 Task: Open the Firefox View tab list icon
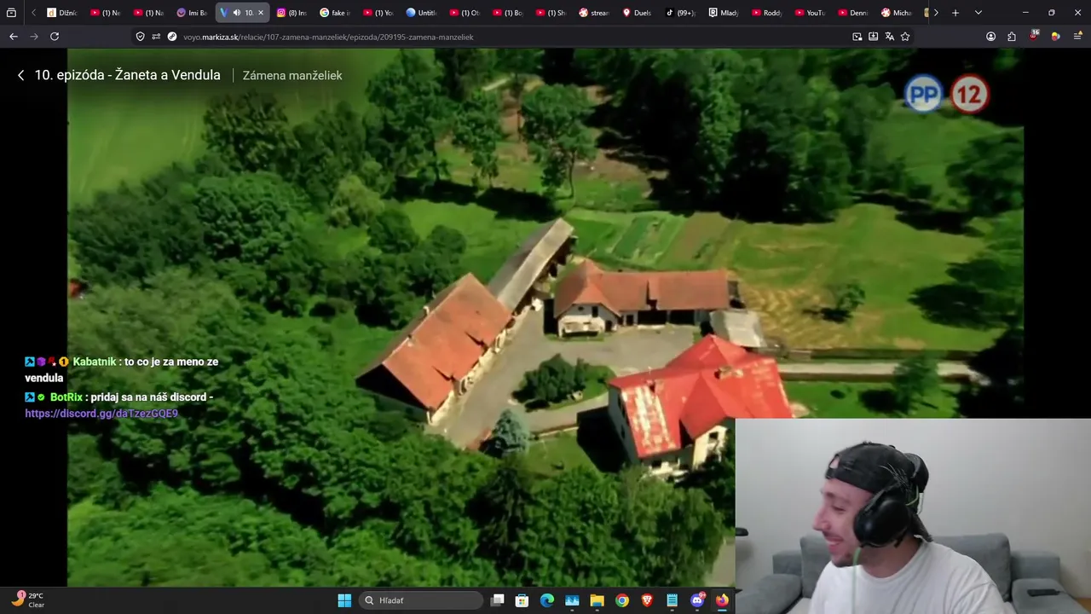coord(11,13)
